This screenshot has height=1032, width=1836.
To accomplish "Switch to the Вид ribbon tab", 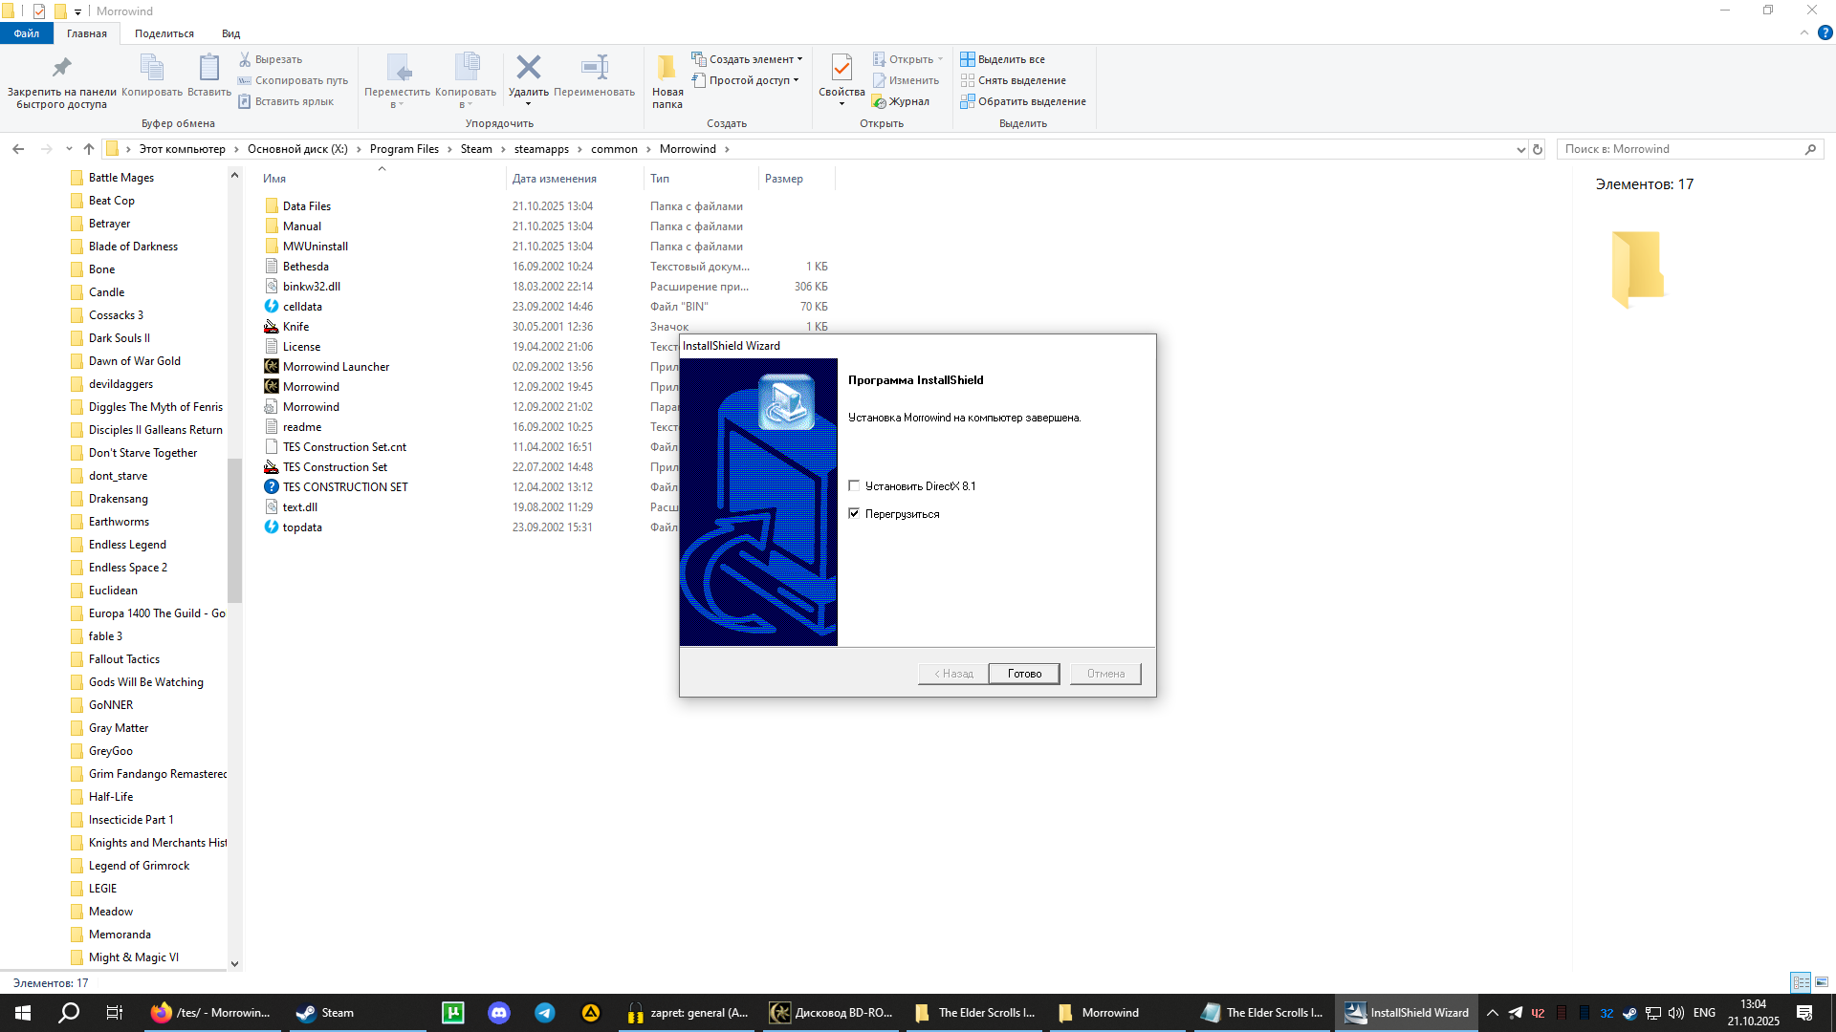I will 230,33.
